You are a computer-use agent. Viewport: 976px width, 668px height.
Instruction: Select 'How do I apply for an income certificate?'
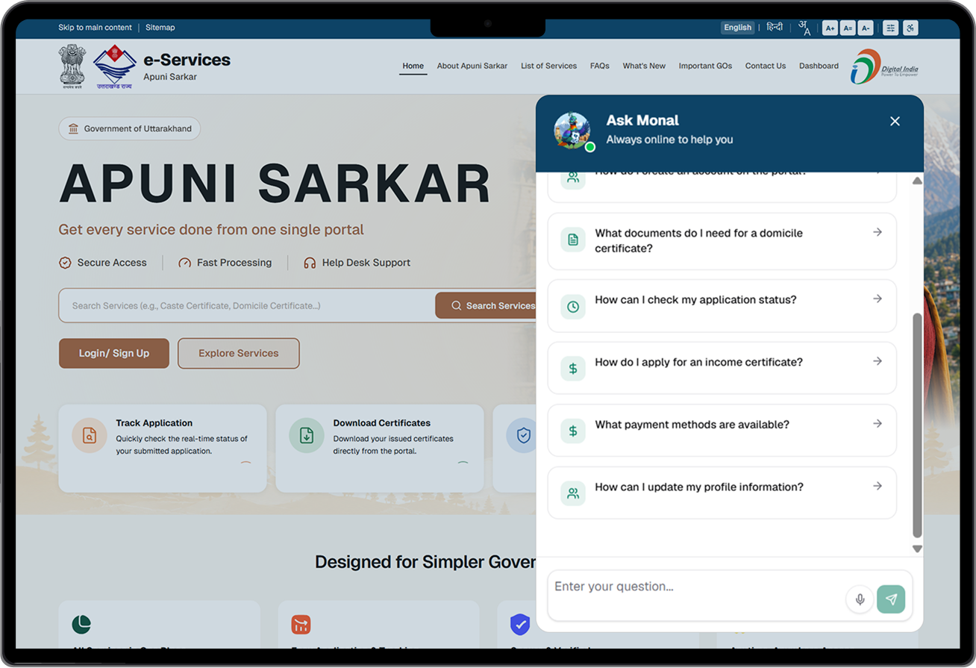coord(722,368)
